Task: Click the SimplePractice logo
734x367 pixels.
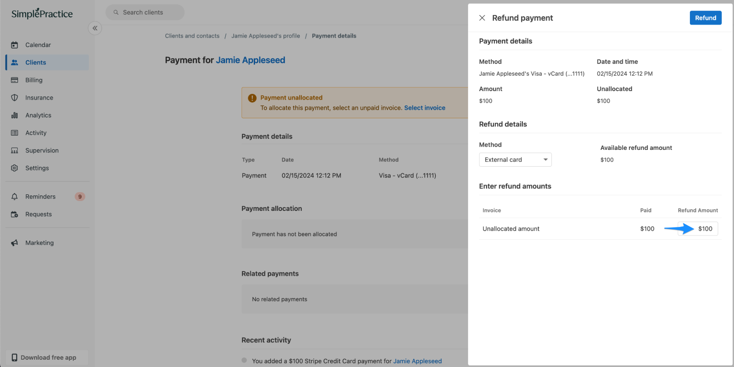Action: pos(42,14)
